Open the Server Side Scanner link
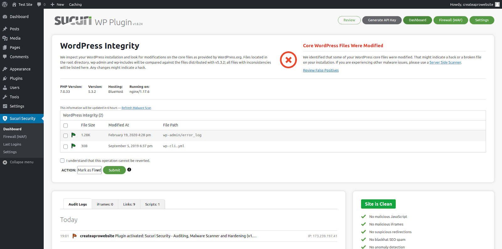The width and height of the screenshot is (502, 249). pos(445,62)
